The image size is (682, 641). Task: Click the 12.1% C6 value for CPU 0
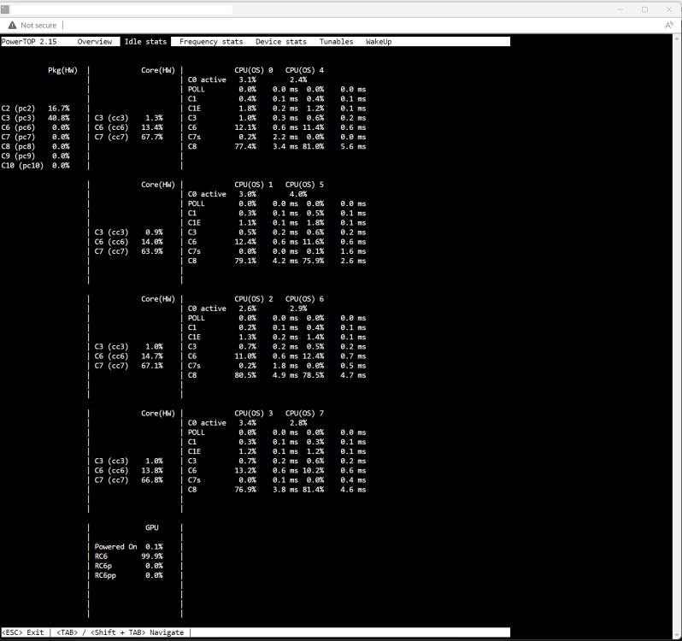[245, 127]
